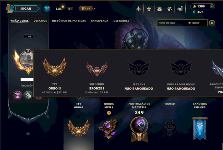Collapse the profile banner chevron
Viewport: 223px width, 150px height.
point(28,134)
